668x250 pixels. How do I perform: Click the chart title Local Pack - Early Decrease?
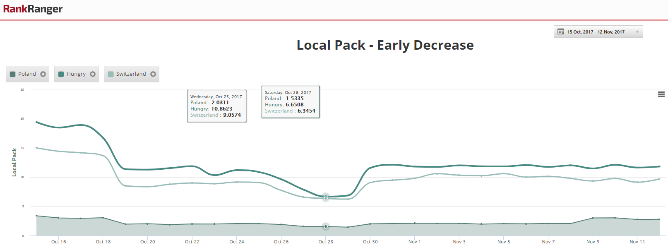click(x=385, y=45)
